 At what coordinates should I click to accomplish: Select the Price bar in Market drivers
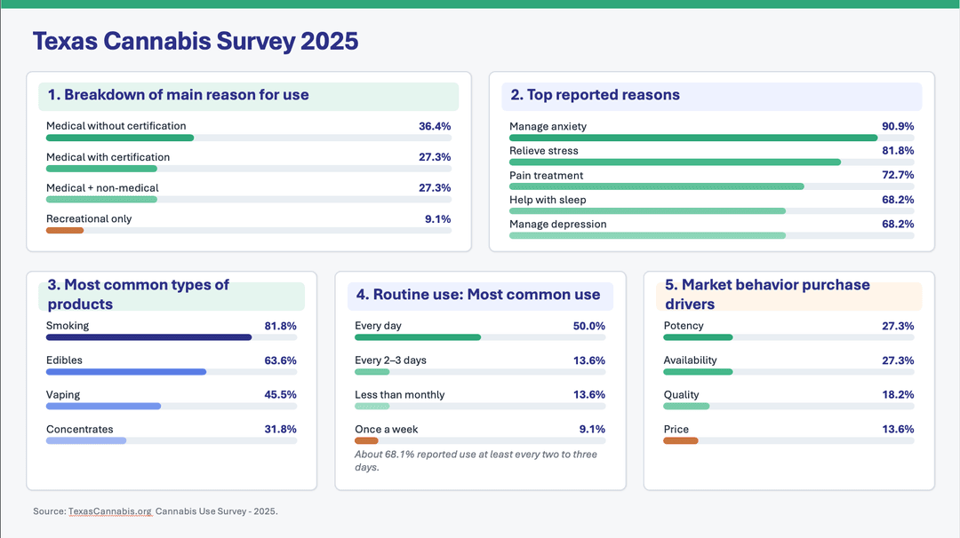pyautogui.click(x=681, y=439)
